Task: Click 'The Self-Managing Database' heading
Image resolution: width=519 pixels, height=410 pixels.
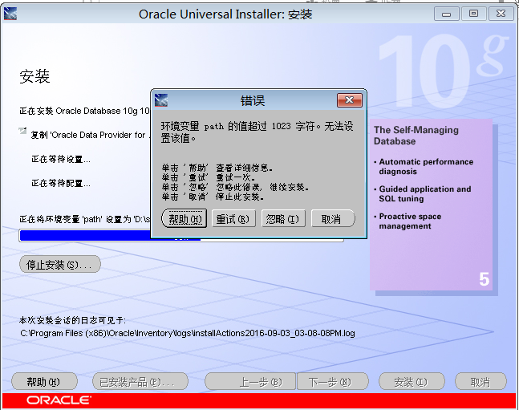Action: click(x=416, y=136)
